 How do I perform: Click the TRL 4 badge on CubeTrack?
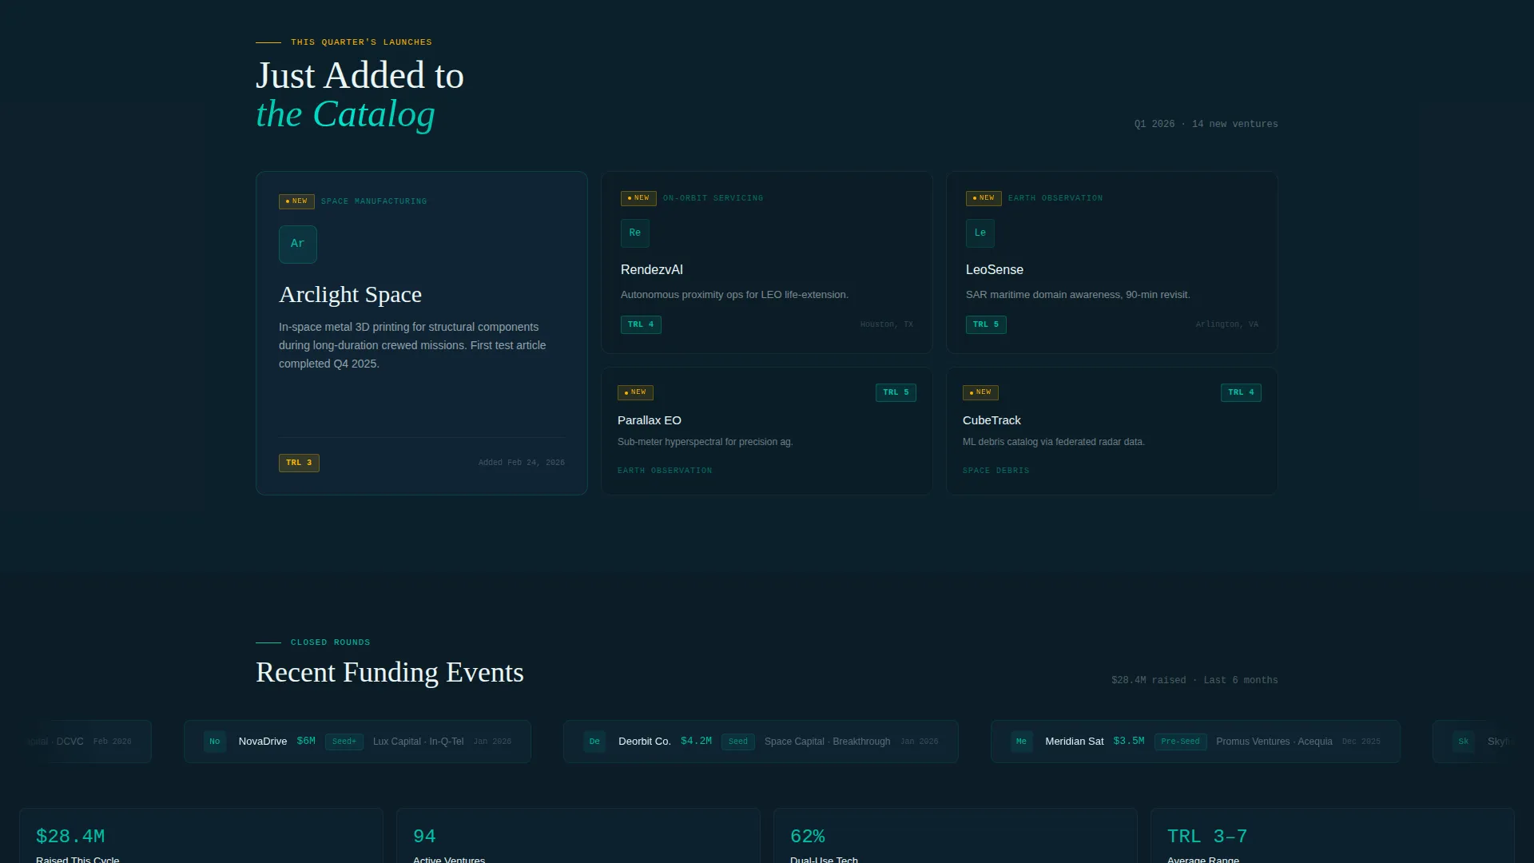1241,392
